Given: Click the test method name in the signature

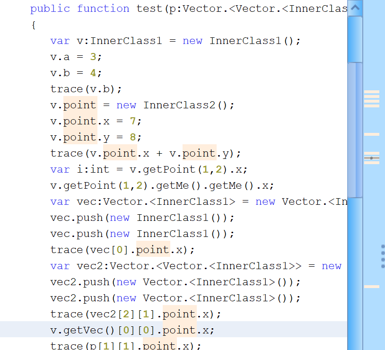Looking at the screenshot, I should click(x=149, y=9).
